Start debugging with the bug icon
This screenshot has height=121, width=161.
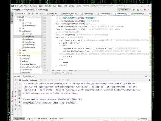click(138, 10)
